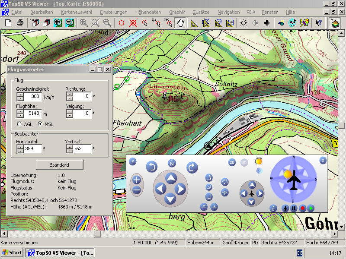346x259 pixels.
Task: Increase Richtung with spinner up arrow
Action: click(x=70, y=95)
